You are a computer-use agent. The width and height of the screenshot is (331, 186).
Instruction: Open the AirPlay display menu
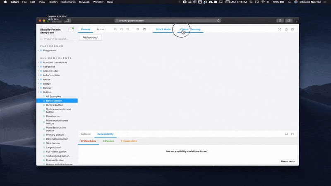click(x=221, y=2)
